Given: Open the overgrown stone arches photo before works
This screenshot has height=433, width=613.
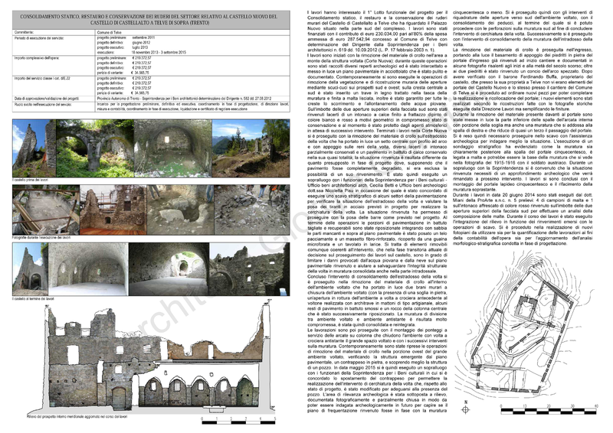Looking at the screenshot, I should pyautogui.click(x=95, y=148).
